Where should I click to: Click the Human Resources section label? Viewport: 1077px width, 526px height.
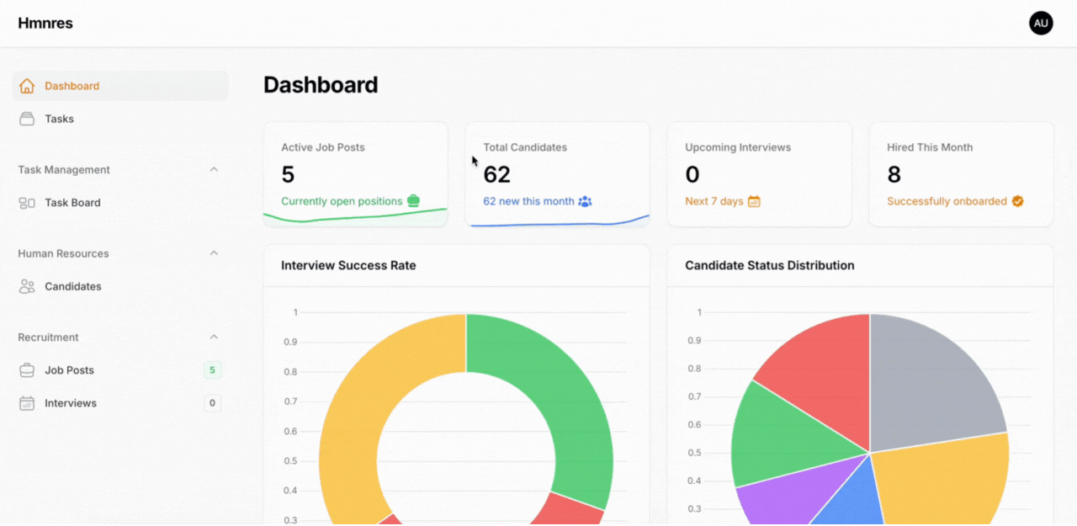point(63,253)
